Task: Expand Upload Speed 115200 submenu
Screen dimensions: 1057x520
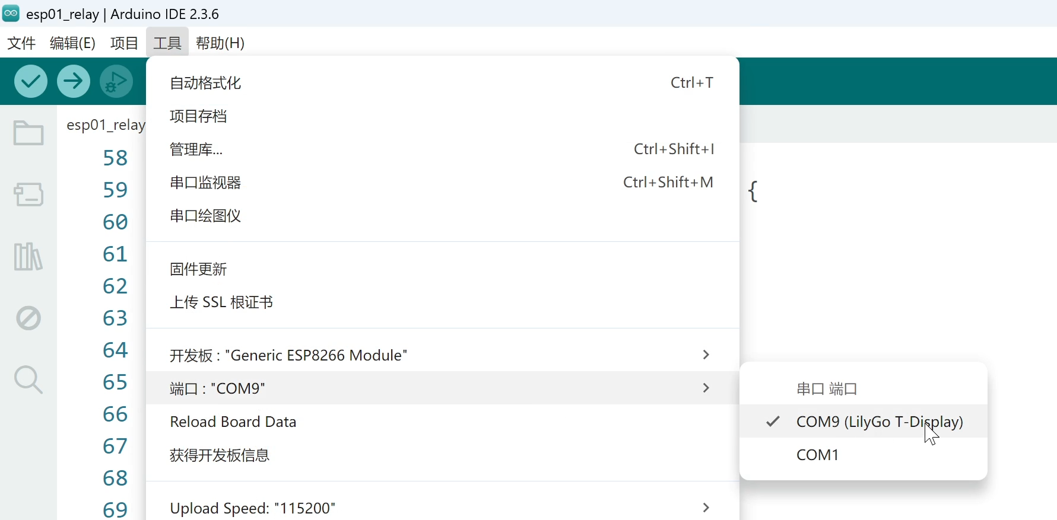Action: click(442, 508)
